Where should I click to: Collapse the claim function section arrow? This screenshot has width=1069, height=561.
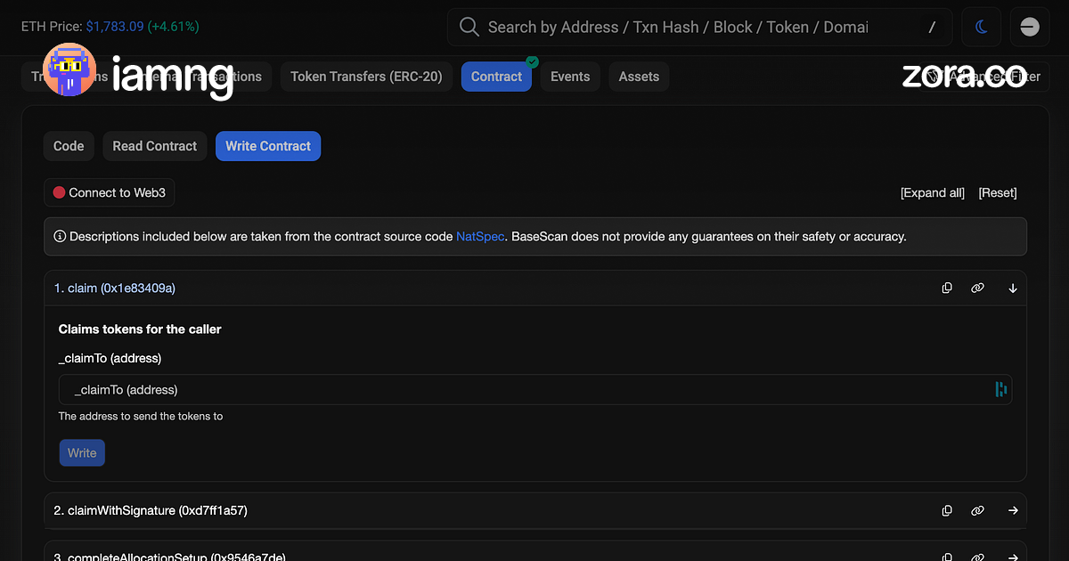coord(1013,289)
